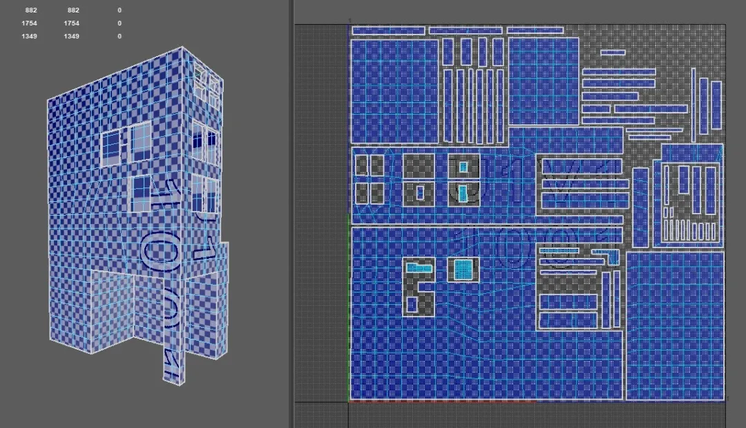Select the upper-left window pair on the building
This screenshot has height=428, width=746.
coord(126,143)
